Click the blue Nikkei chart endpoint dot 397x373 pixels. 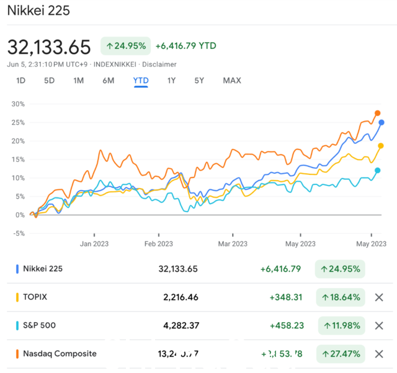click(381, 122)
